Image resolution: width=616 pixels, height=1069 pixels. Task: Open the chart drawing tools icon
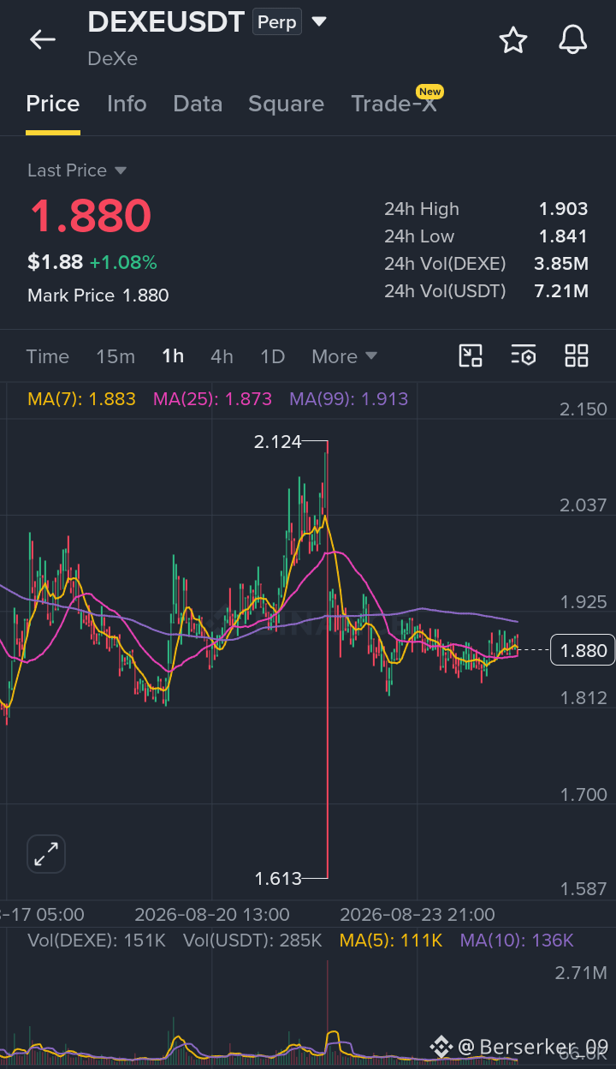point(471,355)
